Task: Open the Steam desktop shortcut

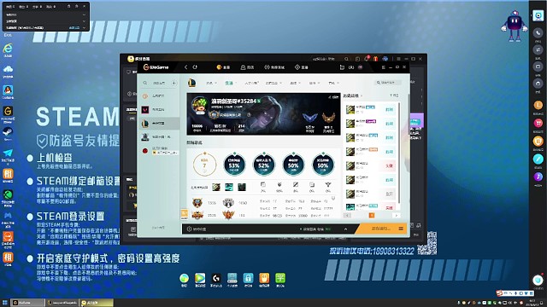Action: (x=8, y=132)
